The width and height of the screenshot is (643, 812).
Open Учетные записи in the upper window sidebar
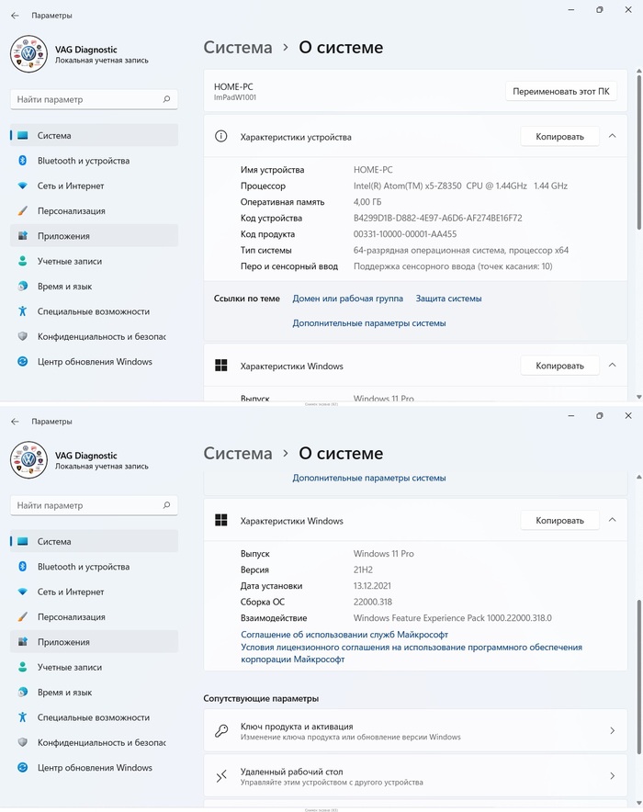click(x=69, y=261)
